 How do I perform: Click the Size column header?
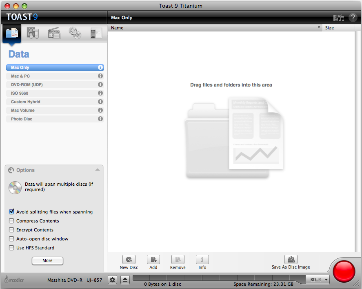(338, 28)
